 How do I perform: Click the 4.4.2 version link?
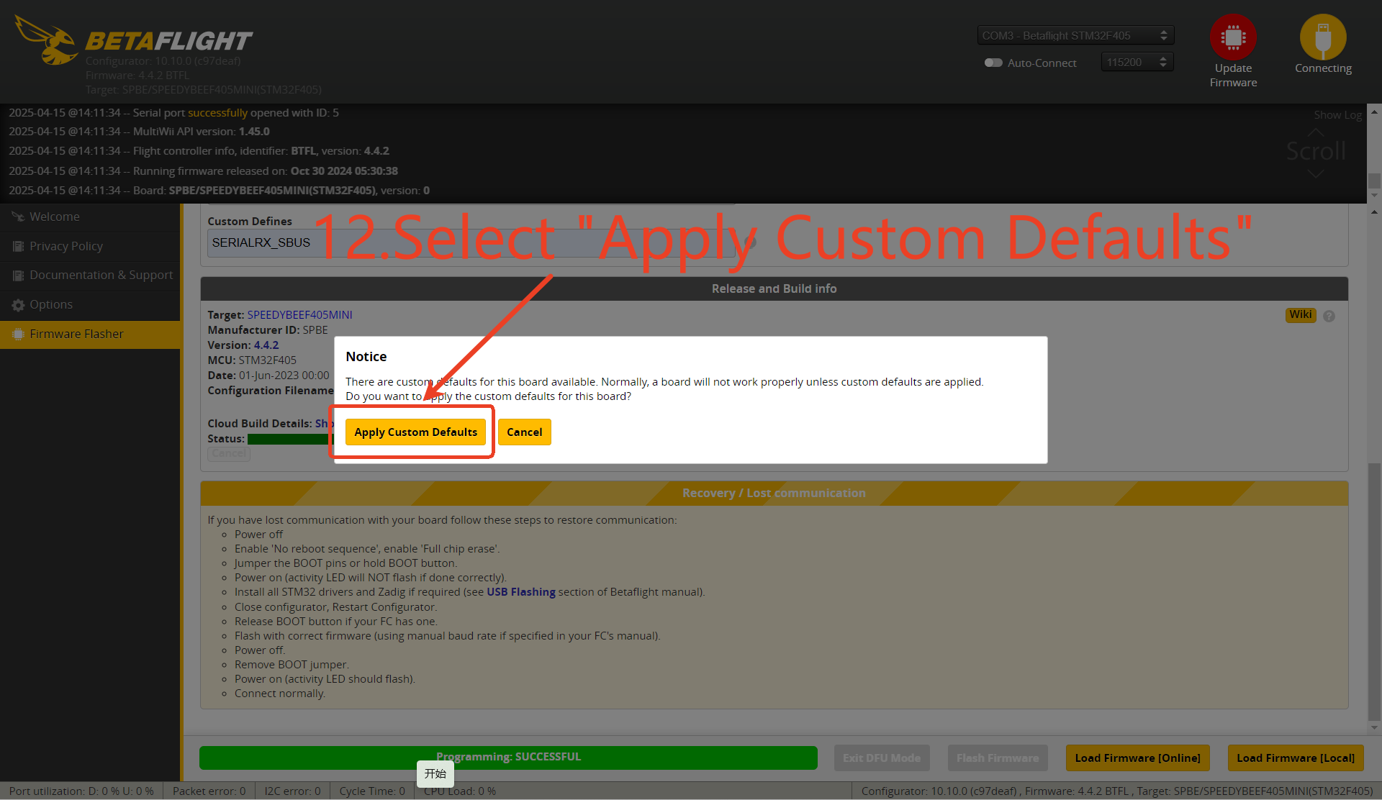tap(266, 345)
